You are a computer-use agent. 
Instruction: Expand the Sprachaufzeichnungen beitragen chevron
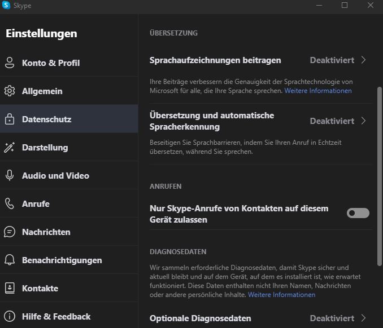[x=364, y=60]
